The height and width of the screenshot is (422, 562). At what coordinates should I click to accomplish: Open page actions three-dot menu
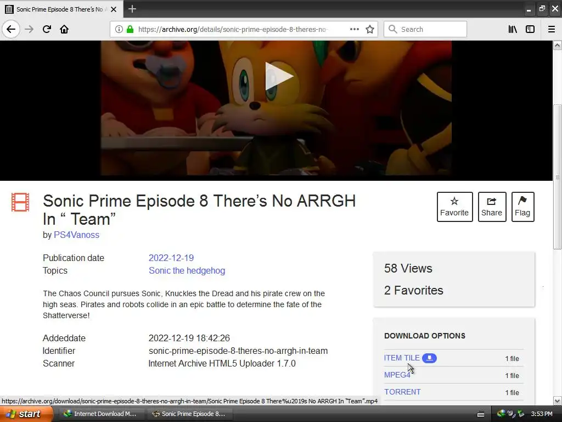354,29
